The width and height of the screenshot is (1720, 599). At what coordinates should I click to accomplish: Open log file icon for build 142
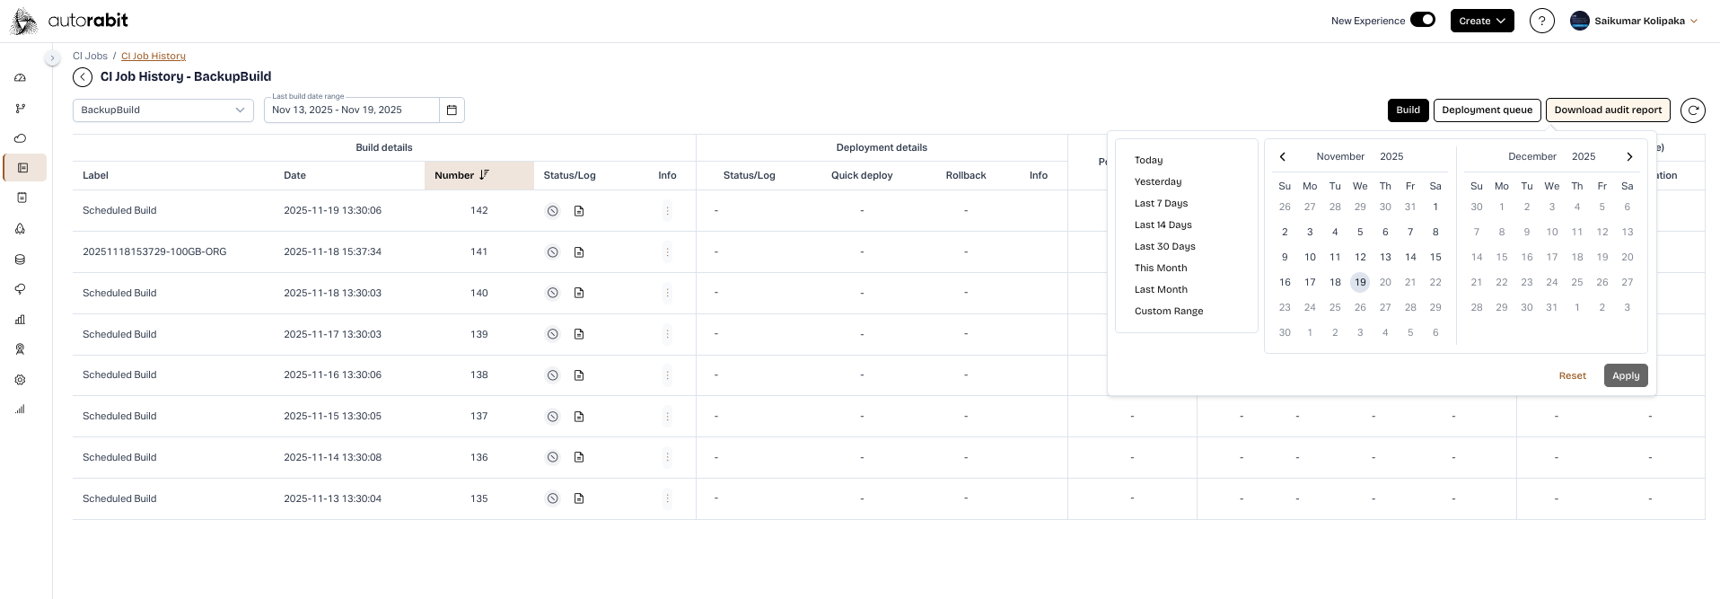[579, 211]
